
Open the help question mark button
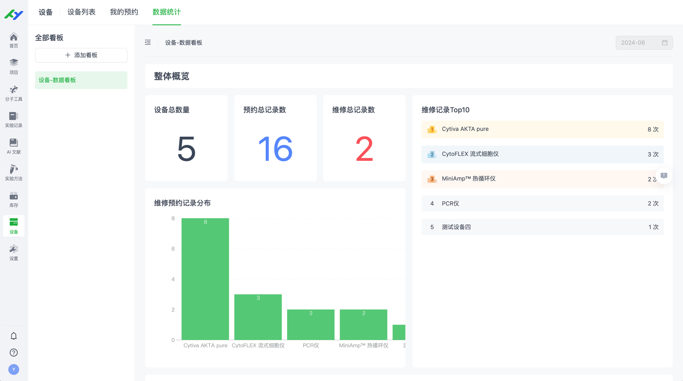click(x=14, y=352)
